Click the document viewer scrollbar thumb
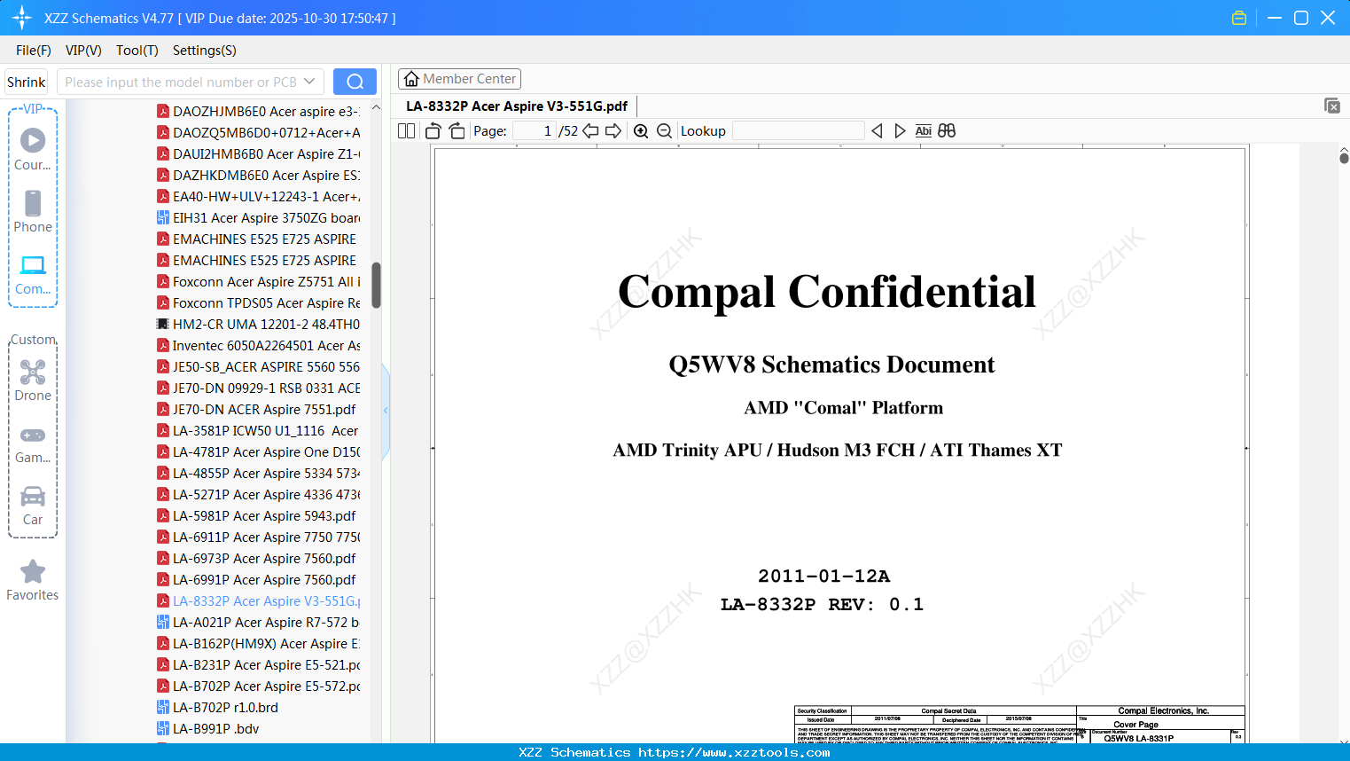The width and height of the screenshot is (1350, 761). (x=1344, y=158)
